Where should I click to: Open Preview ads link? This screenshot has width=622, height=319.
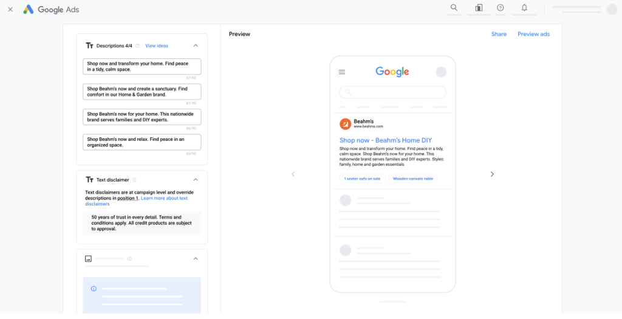pyautogui.click(x=533, y=34)
